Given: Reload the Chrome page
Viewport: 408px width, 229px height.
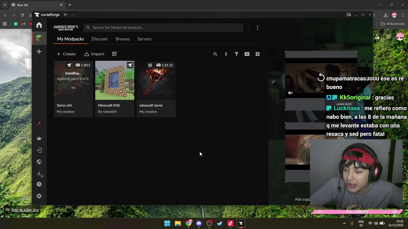Looking at the screenshot, I should pos(22,15).
